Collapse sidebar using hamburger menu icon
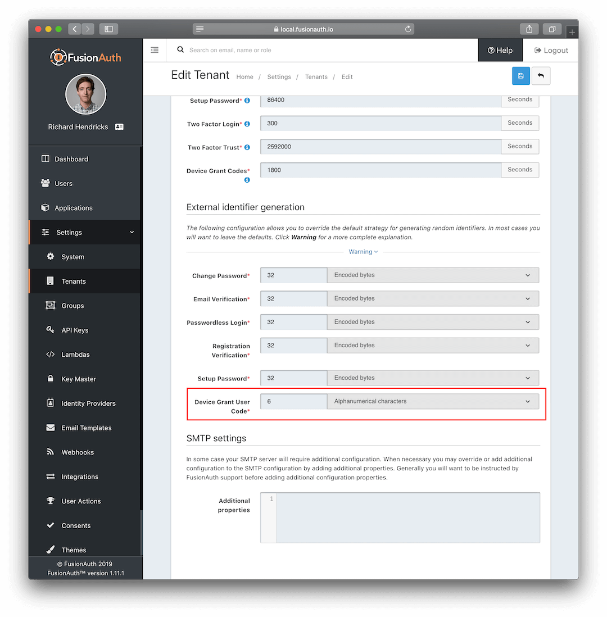This screenshot has height=617, width=607. pyautogui.click(x=155, y=50)
